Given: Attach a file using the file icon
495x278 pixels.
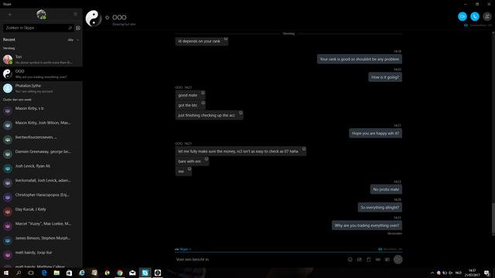Looking at the screenshot, I should pyautogui.click(x=368, y=259).
